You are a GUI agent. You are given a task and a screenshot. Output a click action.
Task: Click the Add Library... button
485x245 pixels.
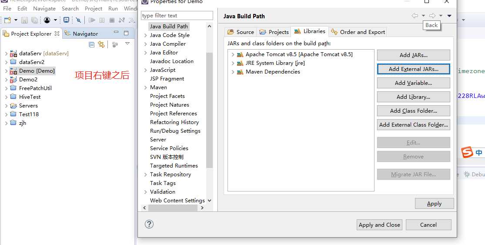click(414, 97)
